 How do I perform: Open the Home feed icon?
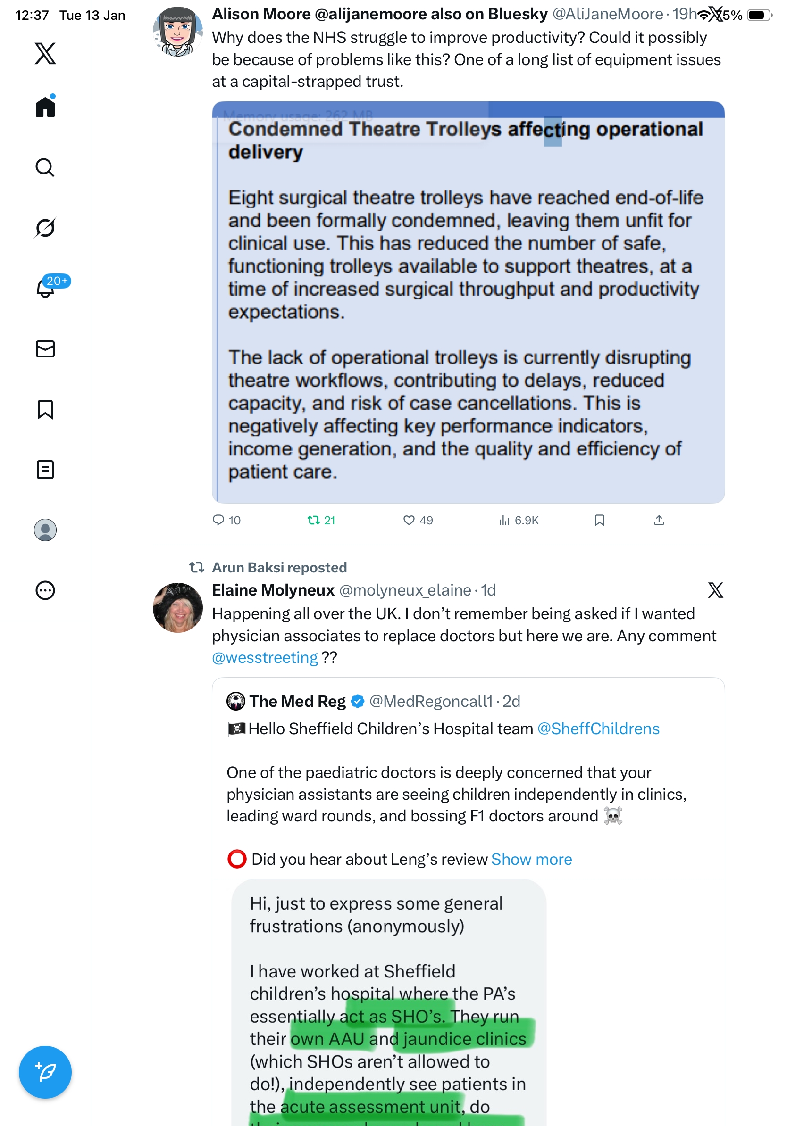[45, 107]
